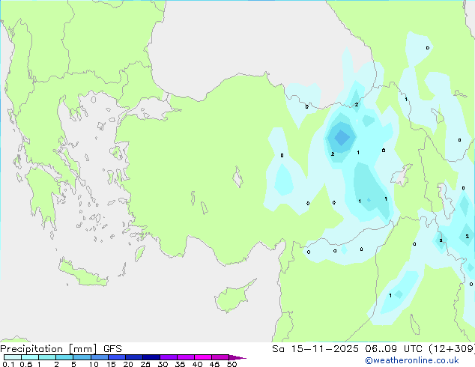Screen dimensions: 475x367
Task: Click the 2–5 mm legend color swatch
Action: click(64, 357)
